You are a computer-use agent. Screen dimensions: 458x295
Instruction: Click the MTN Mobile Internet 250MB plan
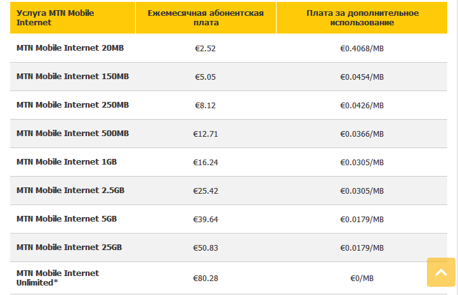pos(72,105)
